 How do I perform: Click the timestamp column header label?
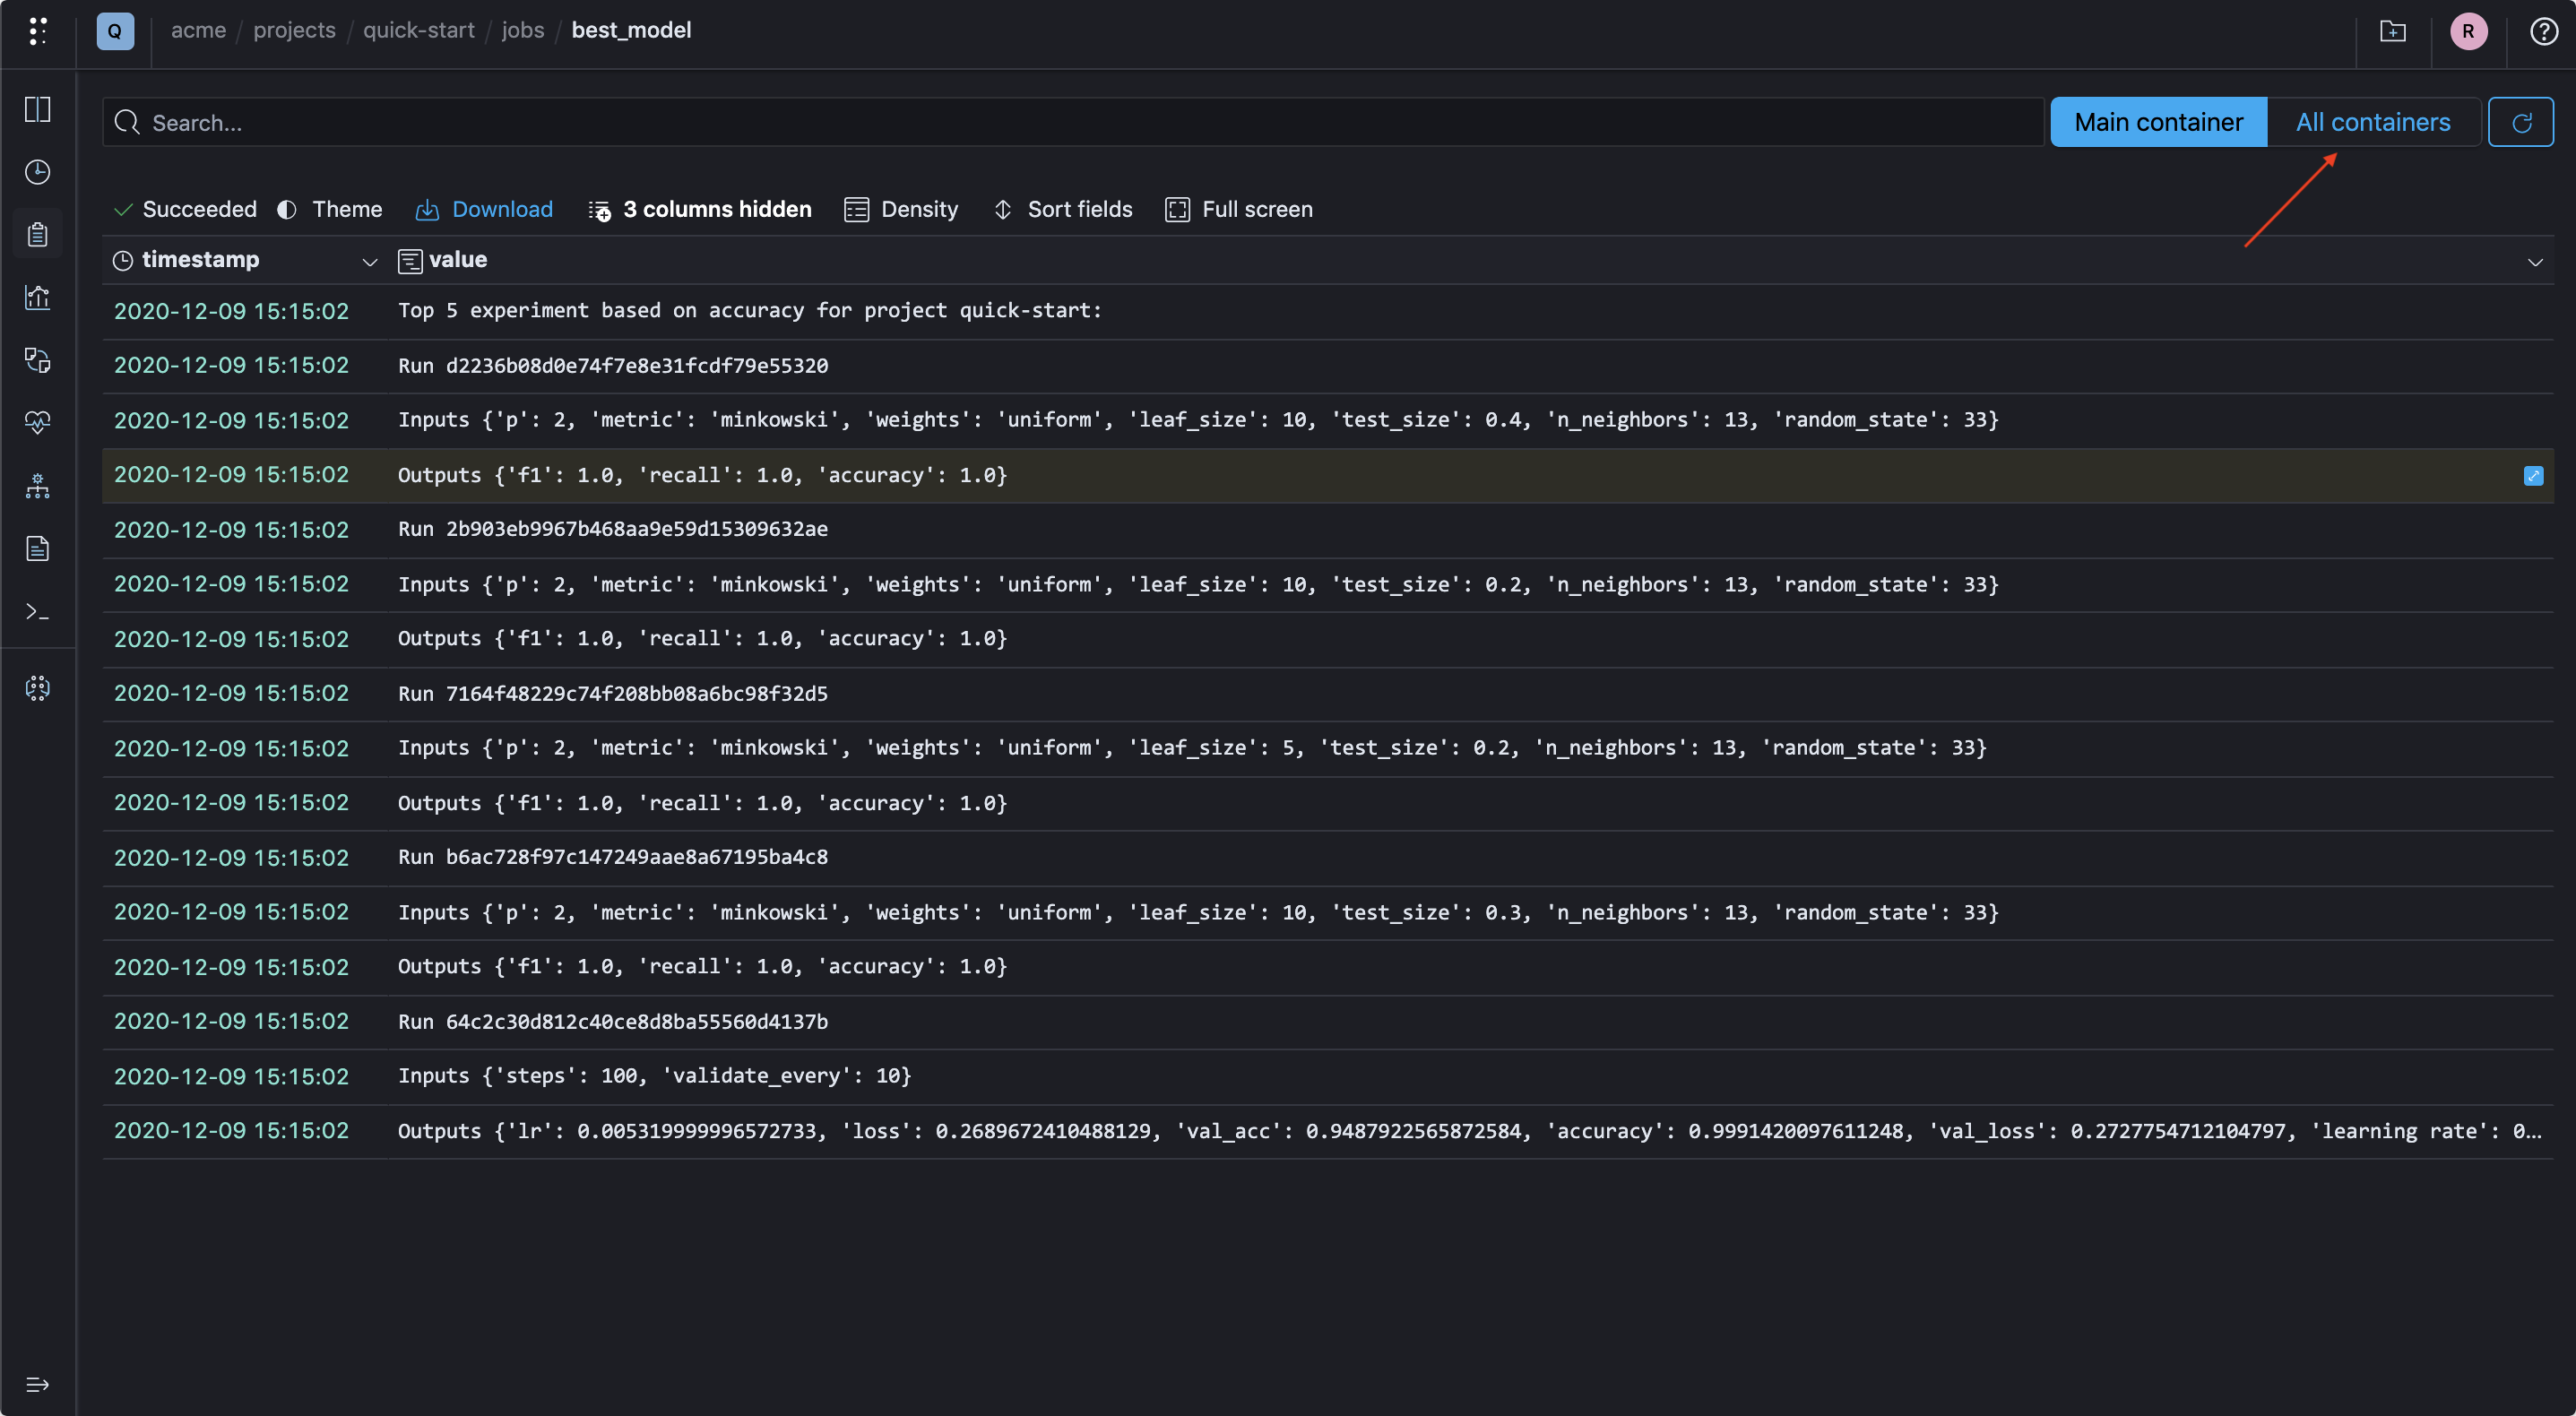[200, 260]
